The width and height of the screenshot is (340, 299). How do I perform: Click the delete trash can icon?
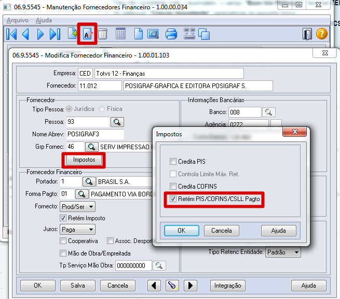click(x=102, y=34)
